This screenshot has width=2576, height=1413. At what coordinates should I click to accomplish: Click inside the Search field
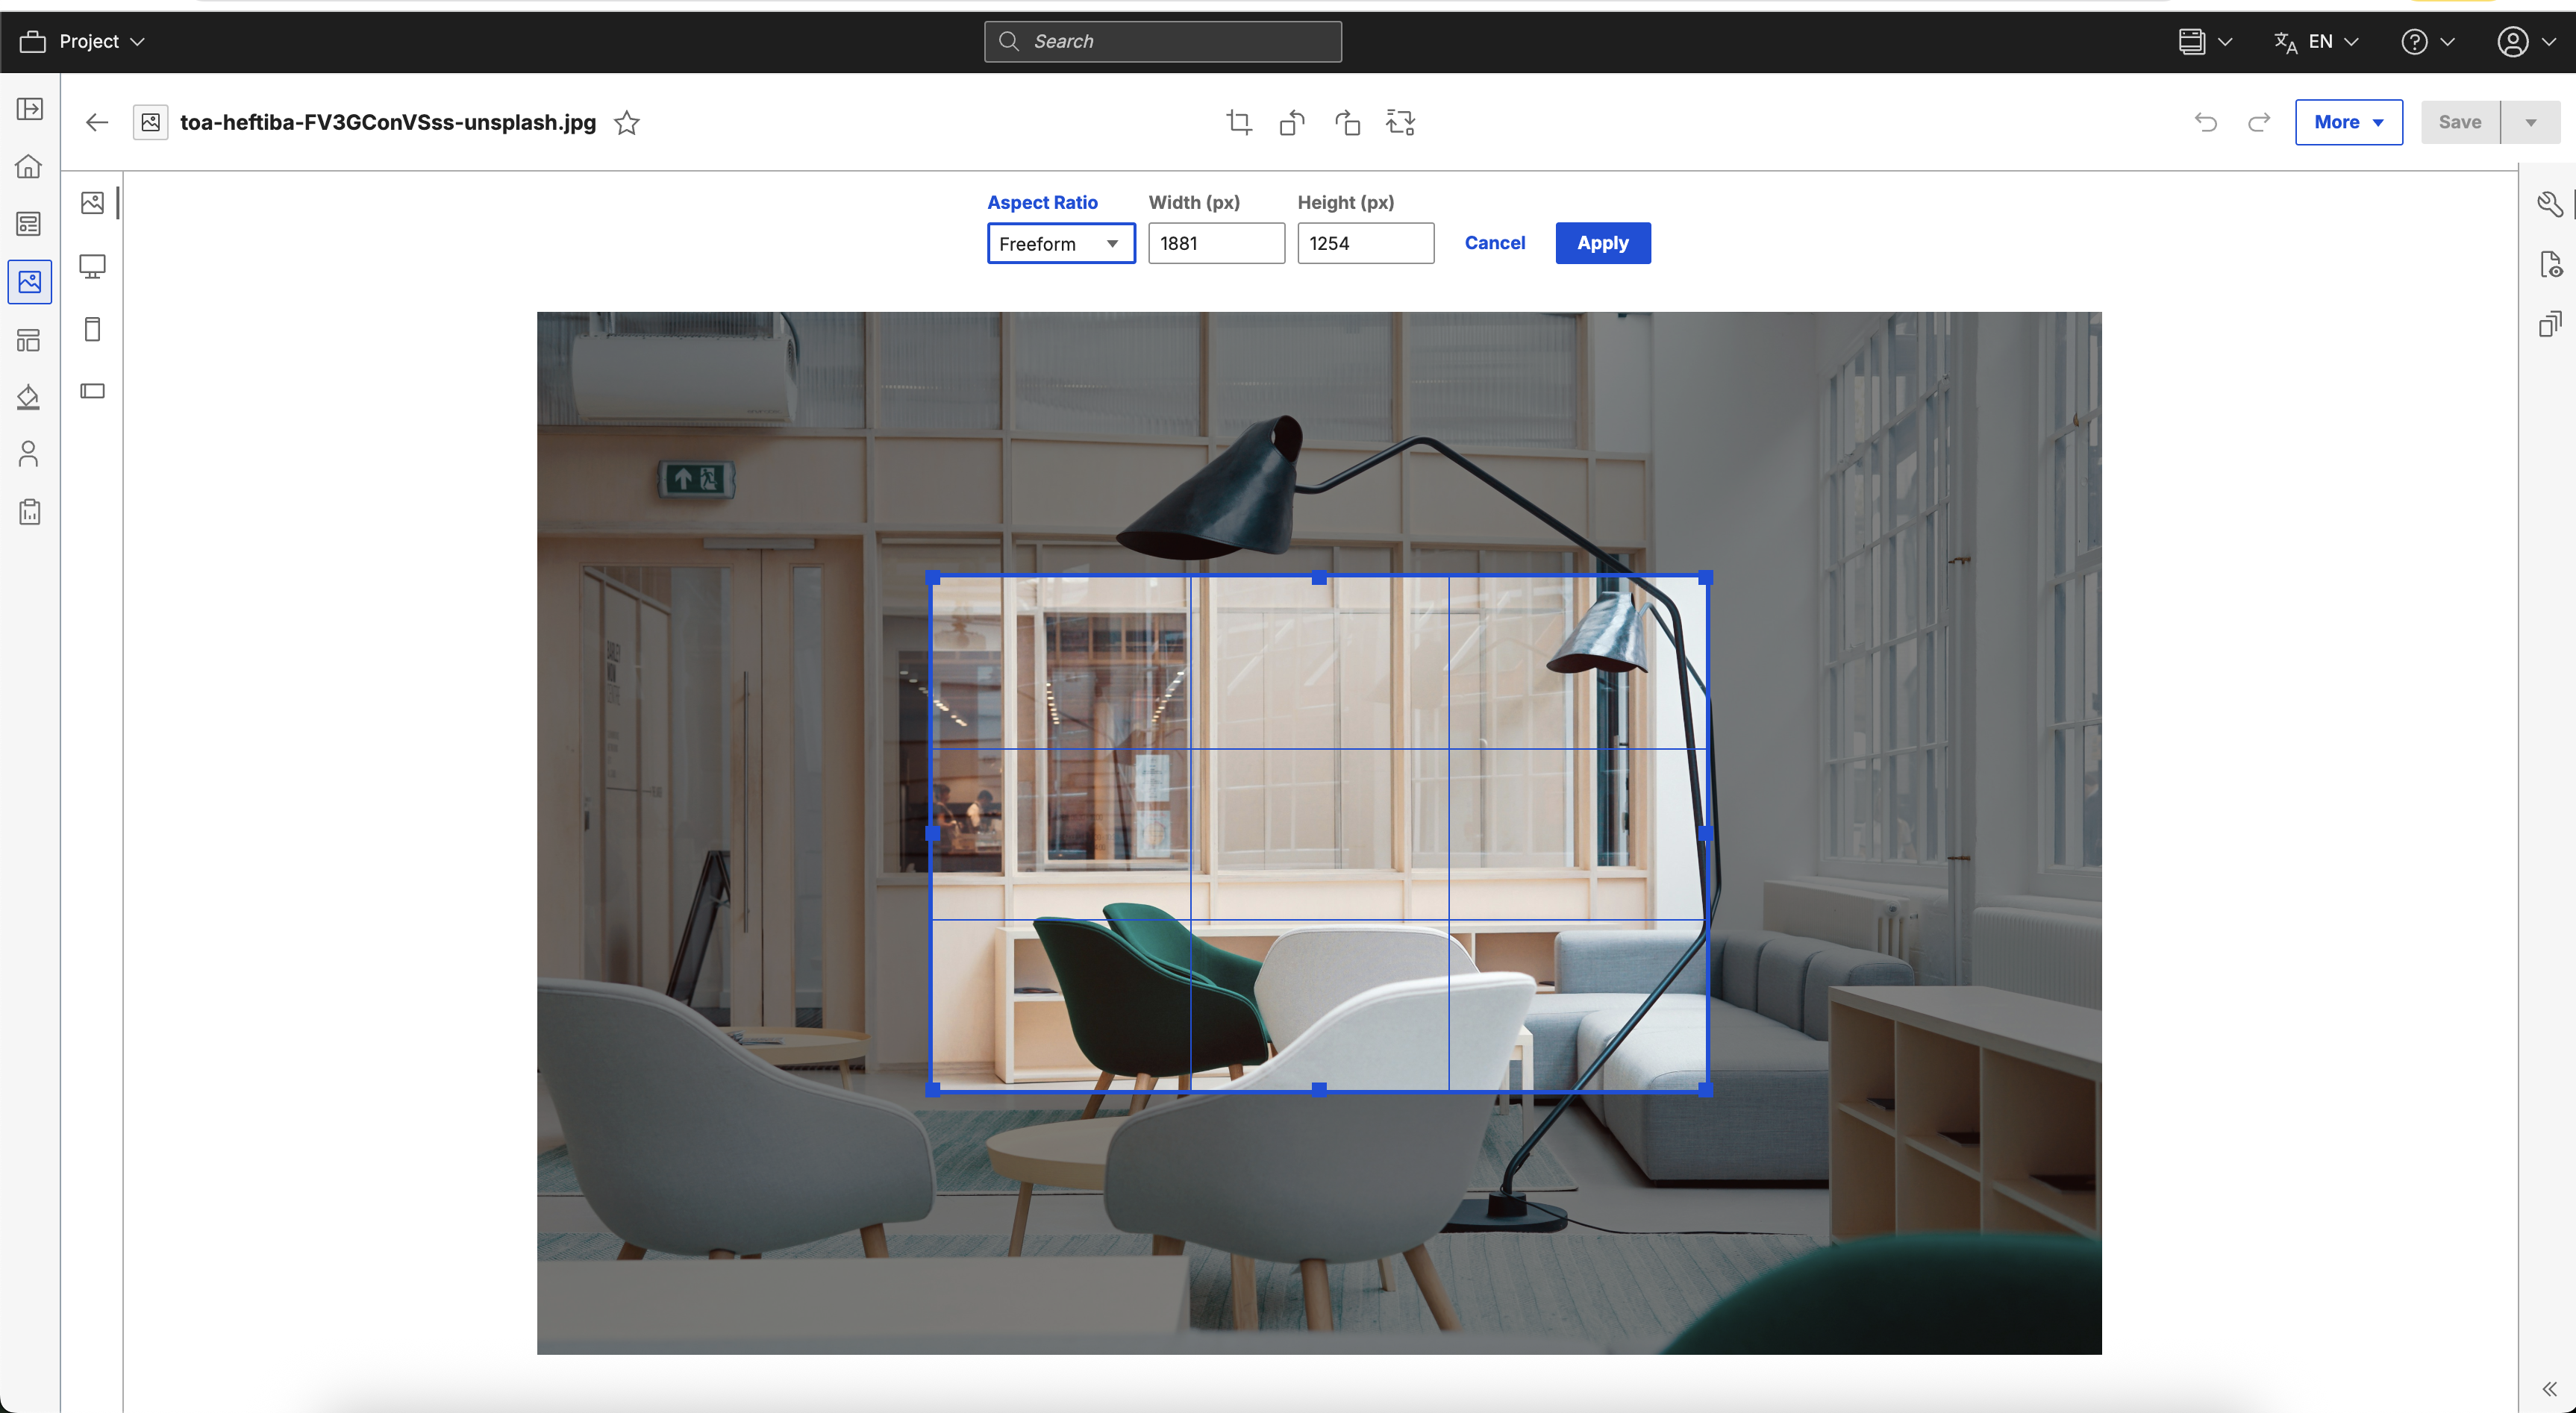1162,41
